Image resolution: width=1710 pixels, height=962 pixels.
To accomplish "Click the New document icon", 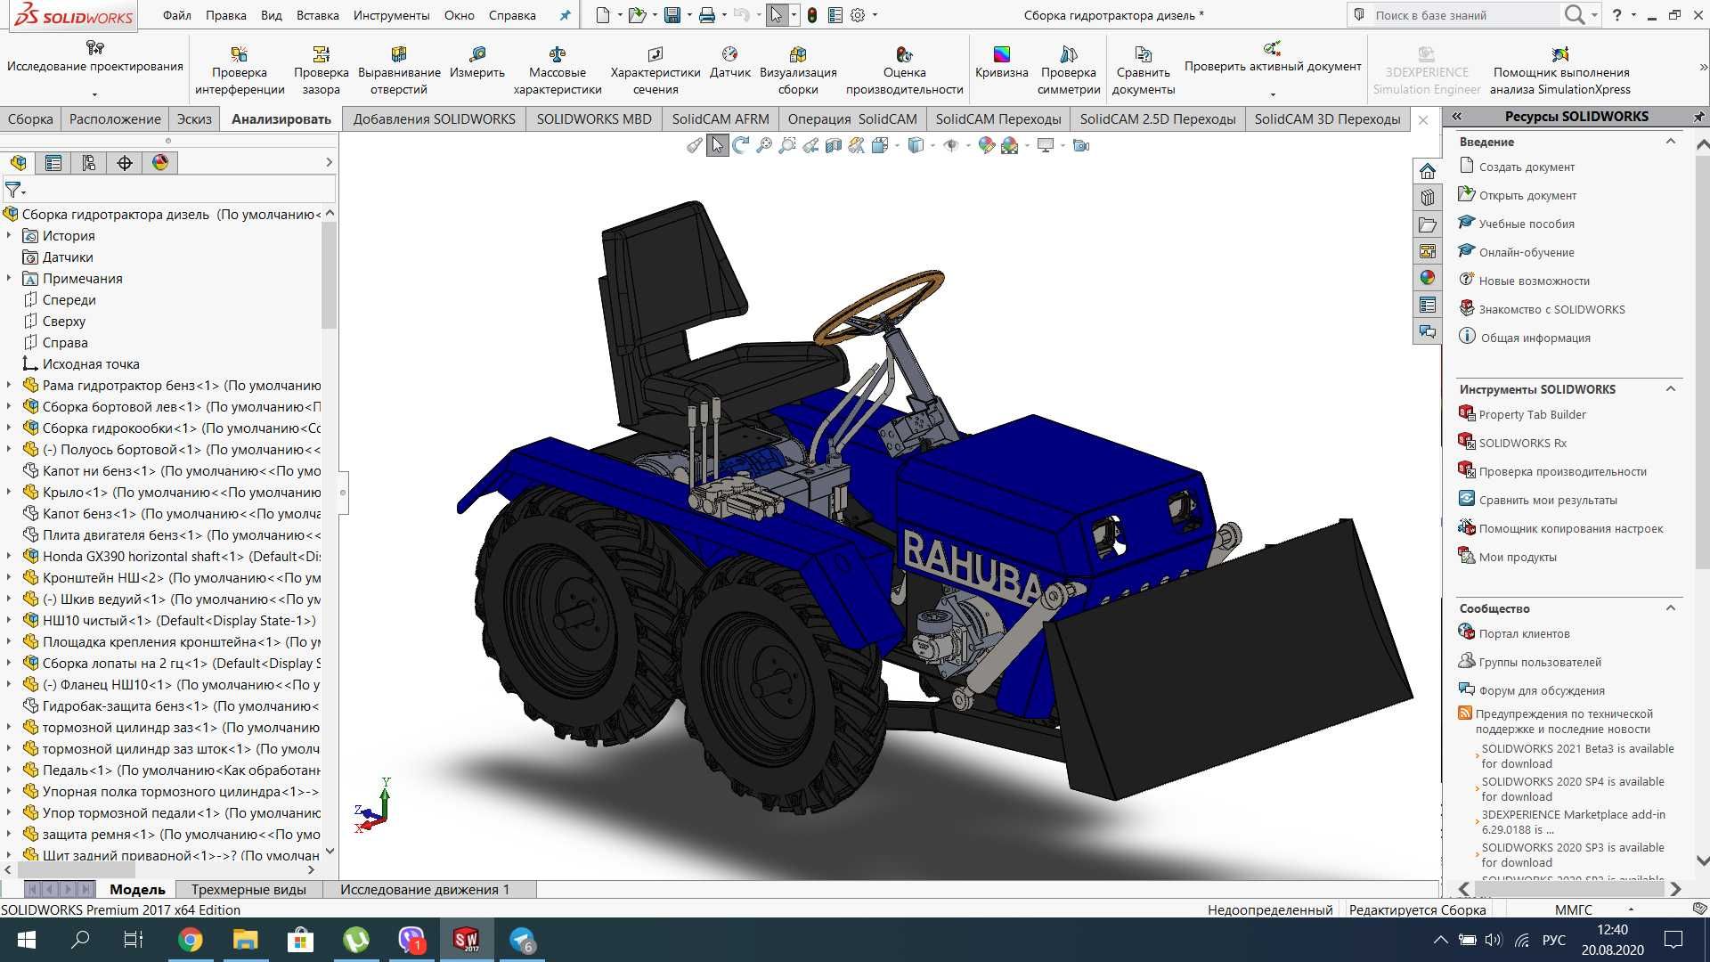I will coord(603,15).
